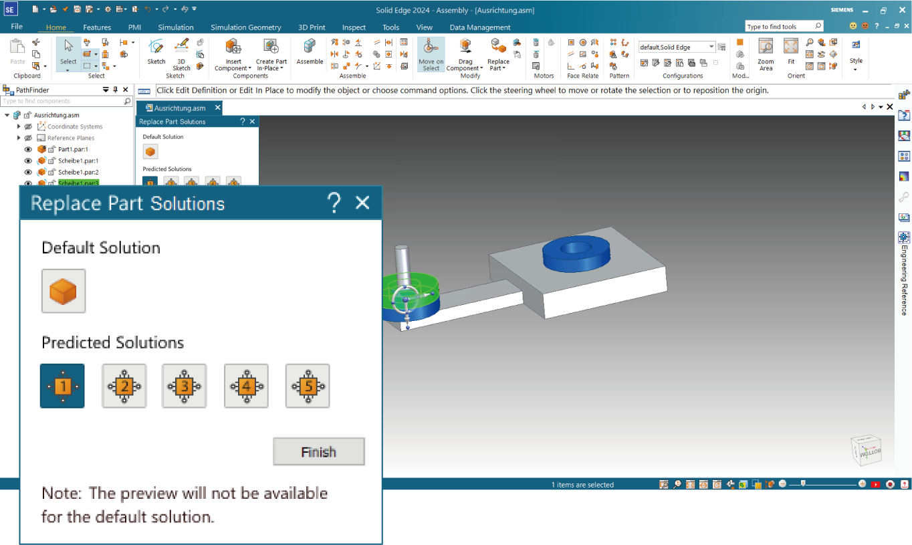Click the Cut scissors icon in Clipboard
The image size is (912, 545).
click(x=36, y=42)
